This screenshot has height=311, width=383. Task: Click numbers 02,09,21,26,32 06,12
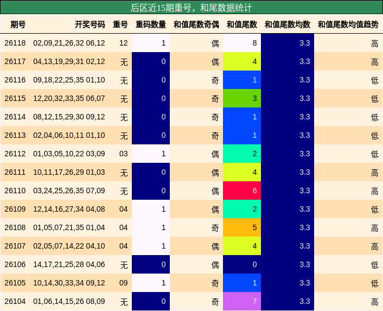coord(69,43)
